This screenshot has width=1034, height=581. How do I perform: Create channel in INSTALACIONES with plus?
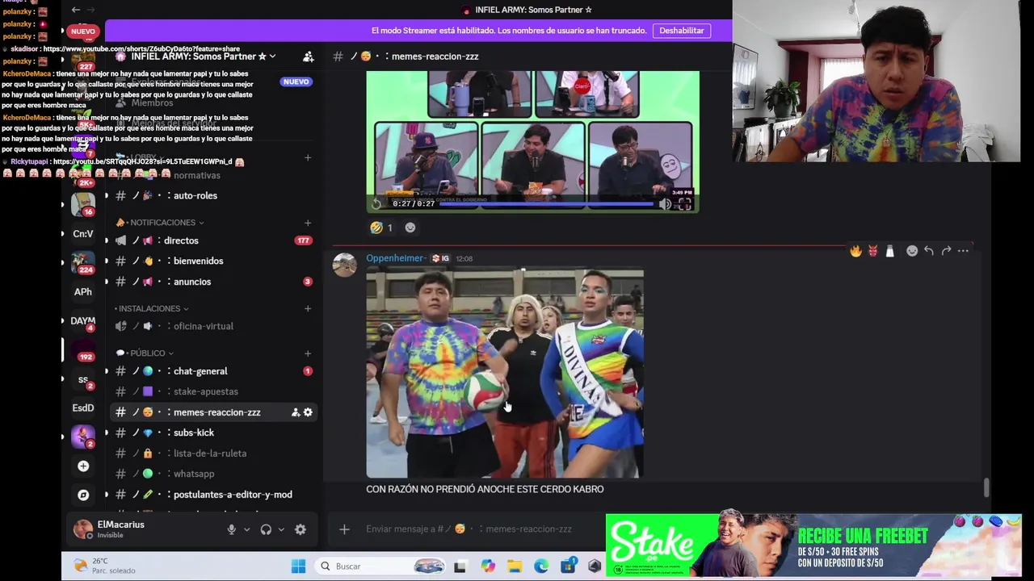[308, 308]
